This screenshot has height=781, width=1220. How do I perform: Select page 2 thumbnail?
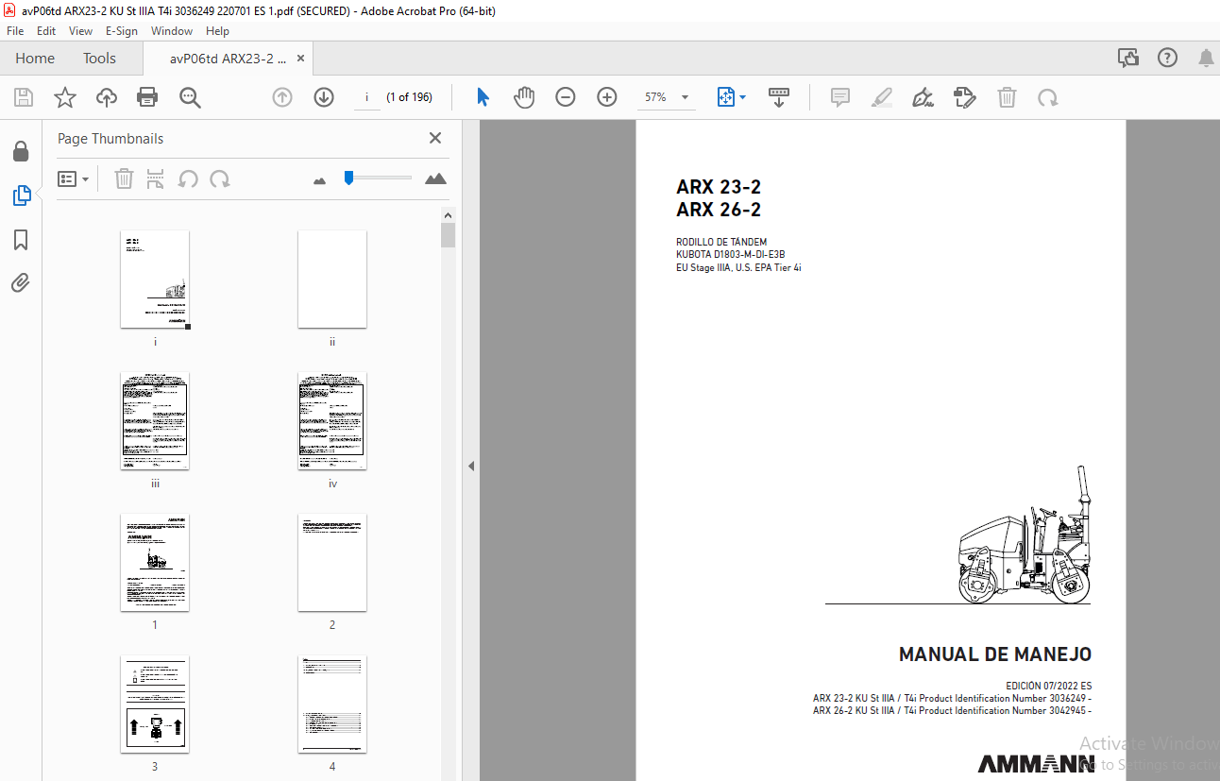[332, 563]
